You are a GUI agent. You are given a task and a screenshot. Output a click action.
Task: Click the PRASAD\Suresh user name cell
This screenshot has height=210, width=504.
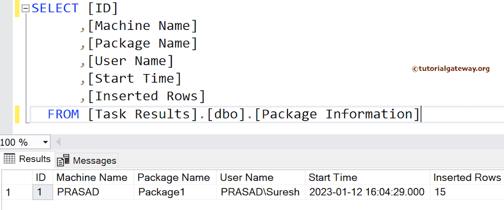260,192
